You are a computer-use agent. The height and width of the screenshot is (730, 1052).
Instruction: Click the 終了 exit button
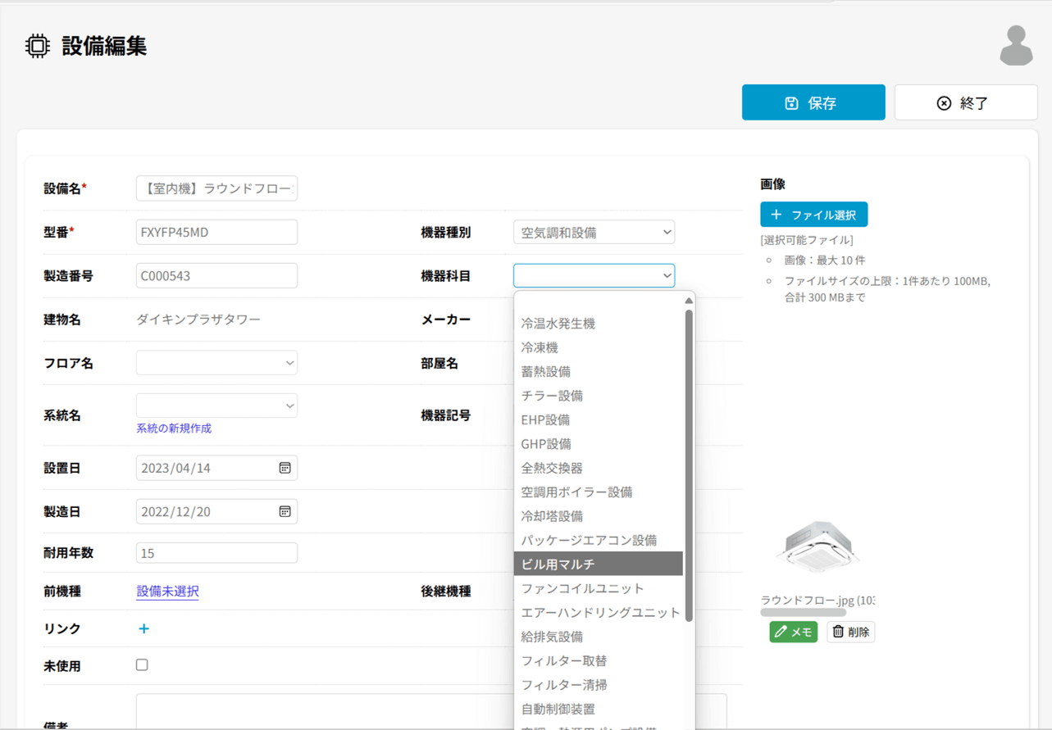pyautogui.click(x=965, y=103)
